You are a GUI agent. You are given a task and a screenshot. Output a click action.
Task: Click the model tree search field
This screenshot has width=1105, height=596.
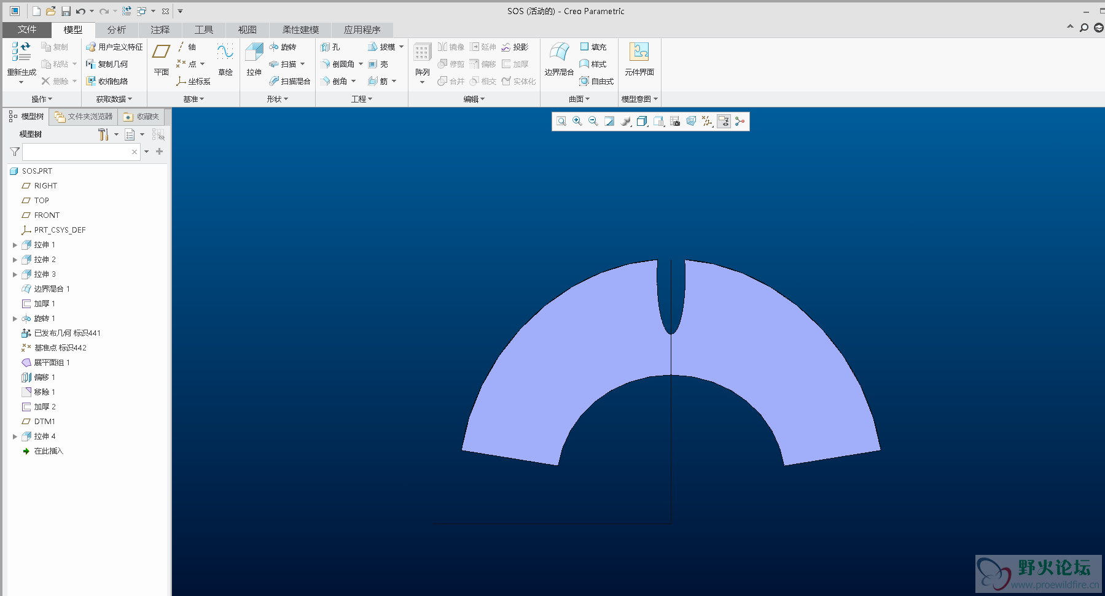(x=81, y=152)
